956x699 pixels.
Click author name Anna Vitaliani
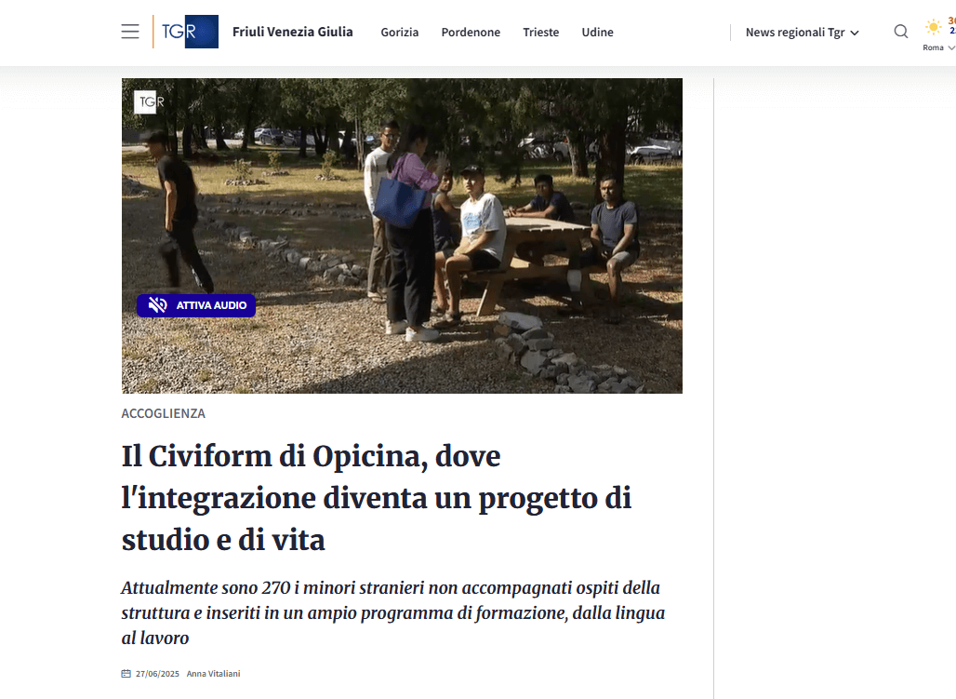coord(213,673)
